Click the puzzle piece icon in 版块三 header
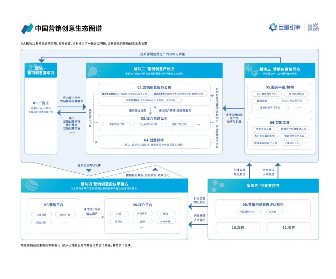336x279 pixels. coord(252,71)
